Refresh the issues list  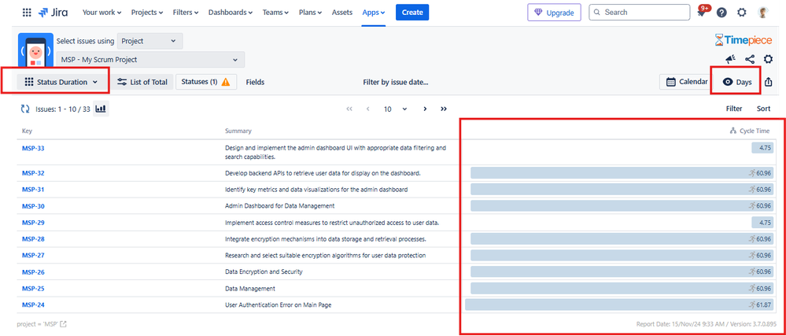[x=24, y=109]
